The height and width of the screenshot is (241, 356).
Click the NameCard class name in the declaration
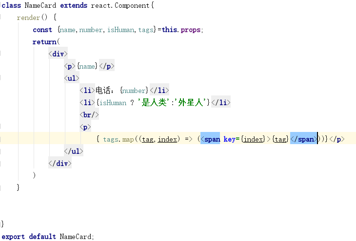[40, 5]
